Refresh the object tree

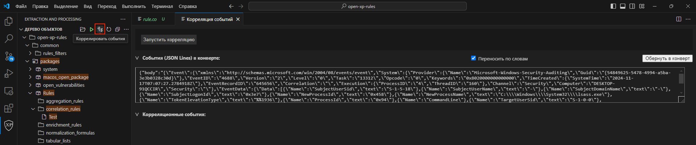(109, 29)
